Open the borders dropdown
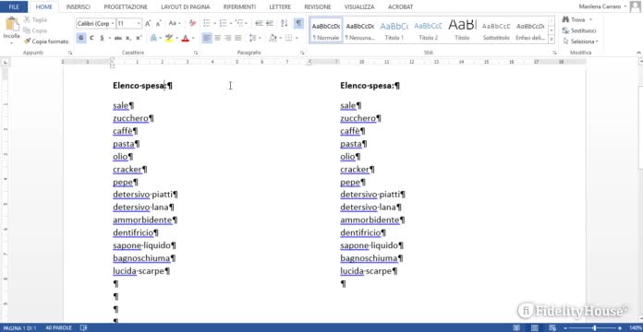 (x=296, y=38)
